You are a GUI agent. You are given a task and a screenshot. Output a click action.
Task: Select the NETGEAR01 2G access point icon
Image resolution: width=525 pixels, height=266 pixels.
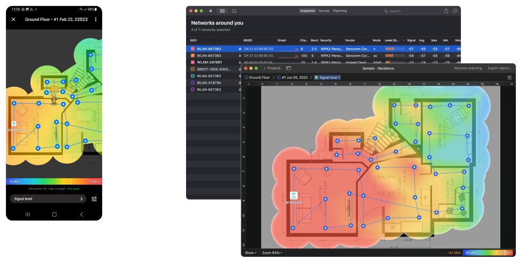[x=294, y=195]
